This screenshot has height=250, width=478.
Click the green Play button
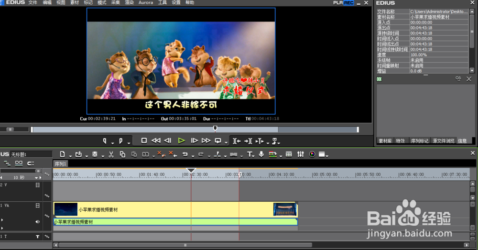tap(181, 141)
